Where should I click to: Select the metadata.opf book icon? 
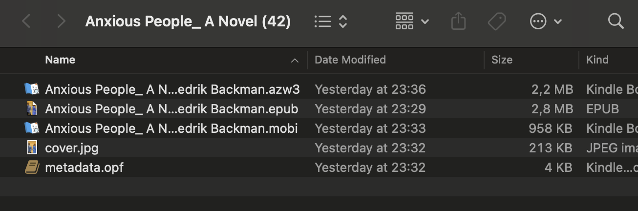[x=32, y=168]
